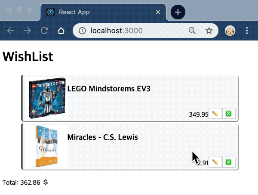The width and height of the screenshot is (258, 195).
Task: Go to the browser home page
Action: pos(61,31)
